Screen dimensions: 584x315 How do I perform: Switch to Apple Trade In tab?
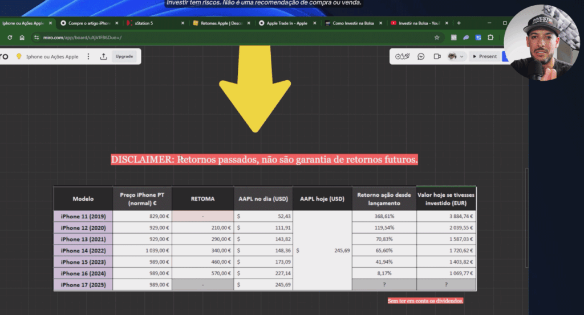[287, 23]
